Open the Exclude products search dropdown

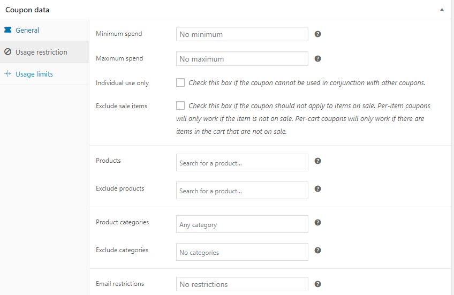tap(242, 191)
